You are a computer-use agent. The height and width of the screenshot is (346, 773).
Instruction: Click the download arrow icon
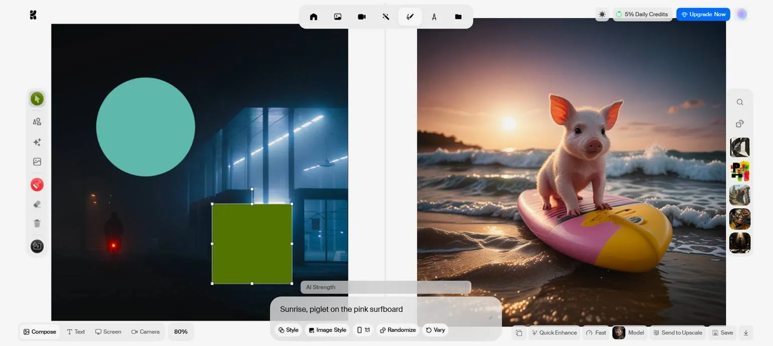(745, 332)
